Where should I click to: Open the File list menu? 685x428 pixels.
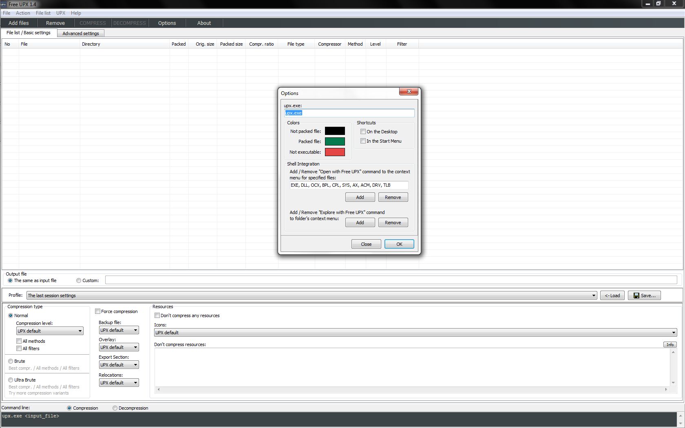pyautogui.click(x=43, y=13)
